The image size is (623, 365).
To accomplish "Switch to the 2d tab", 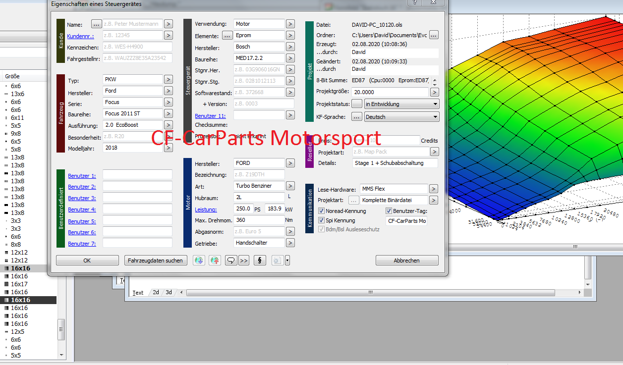I will [156, 292].
